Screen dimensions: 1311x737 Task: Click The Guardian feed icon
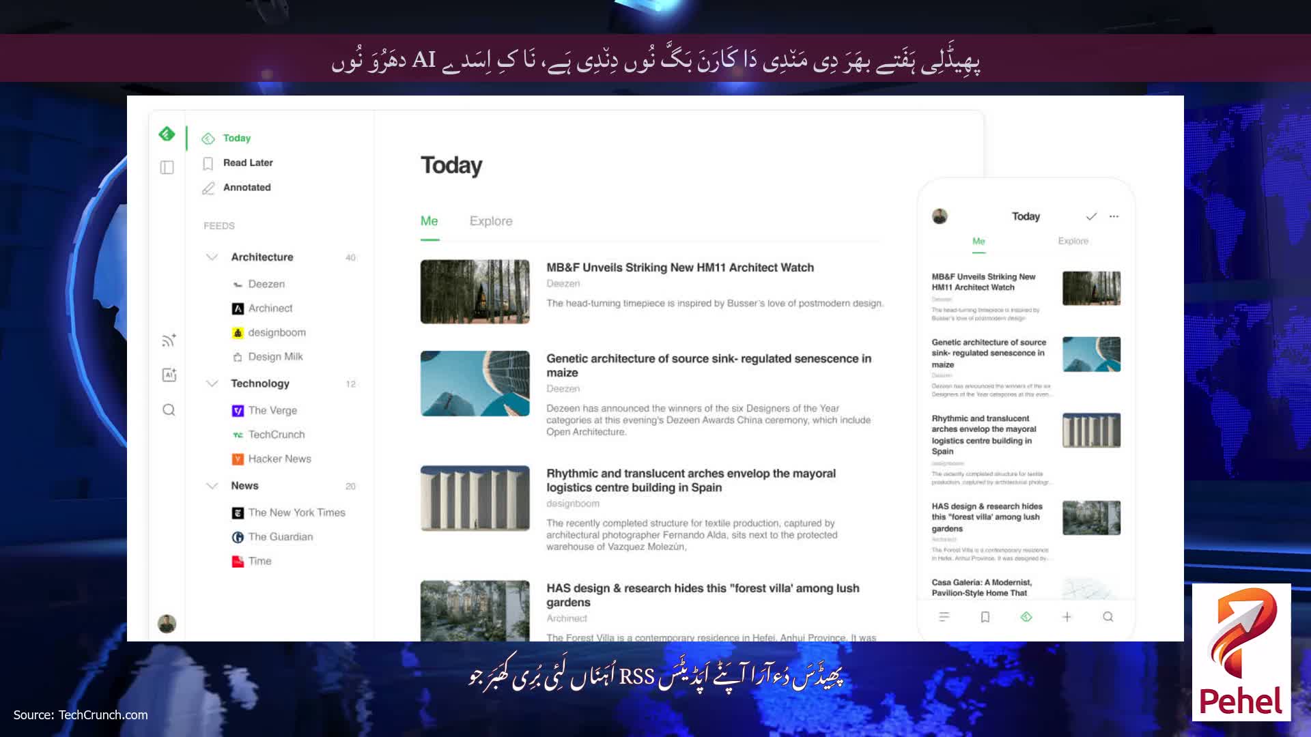[238, 537]
